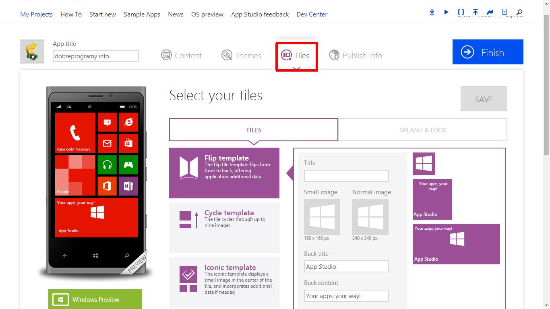Click the Back title input field
Image resolution: width=550 pixels, height=309 pixels.
346,266
